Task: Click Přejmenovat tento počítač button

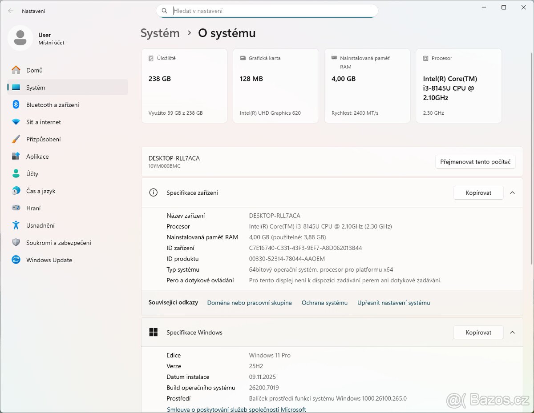Action: (475, 162)
